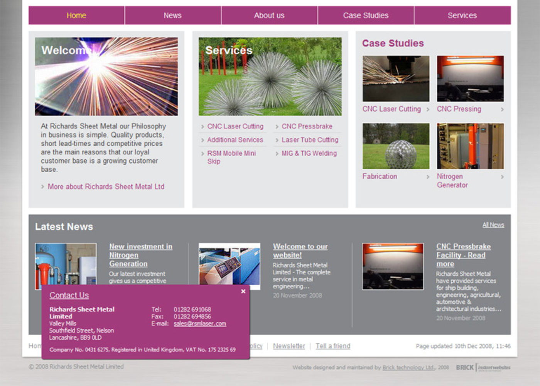540x386 pixels.
Task: Click the chevron before CNC Pressbrake
Action: click(x=277, y=126)
